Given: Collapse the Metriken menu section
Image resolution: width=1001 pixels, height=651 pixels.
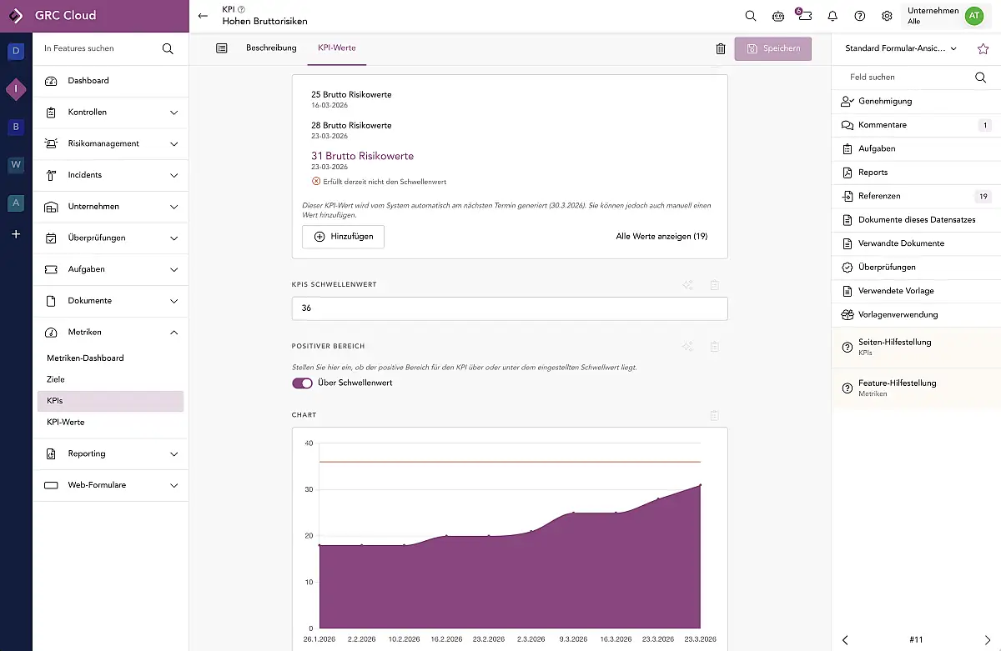Looking at the screenshot, I should 174,333.
